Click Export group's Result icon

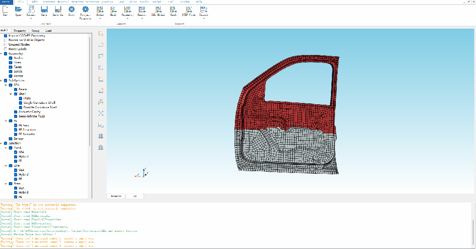coord(203,10)
